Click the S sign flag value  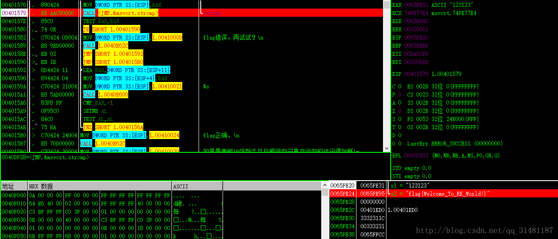[400, 119]
